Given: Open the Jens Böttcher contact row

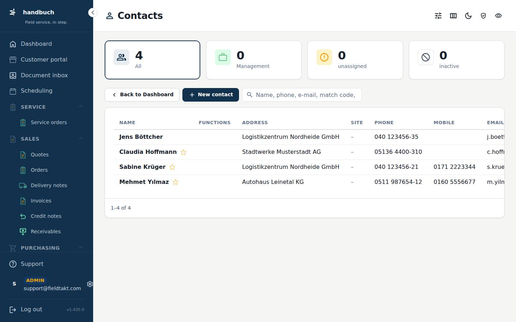Looking at the screenshot, I should click(x=309, y=137).
